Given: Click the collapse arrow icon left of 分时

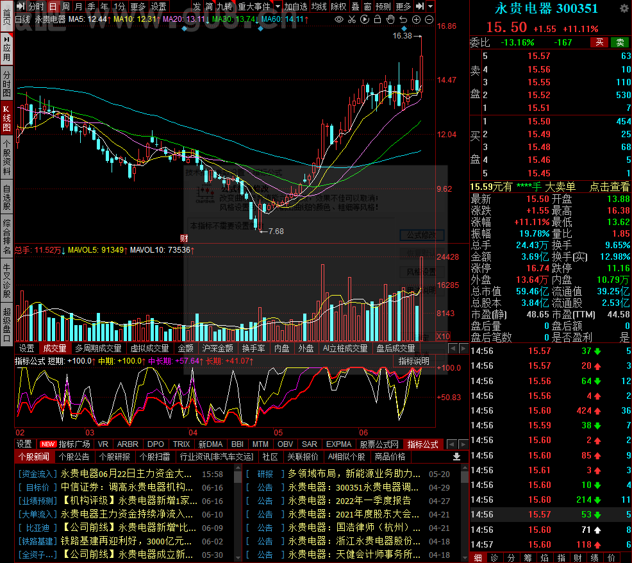Looking at the screenshot, I should point(21,6).
